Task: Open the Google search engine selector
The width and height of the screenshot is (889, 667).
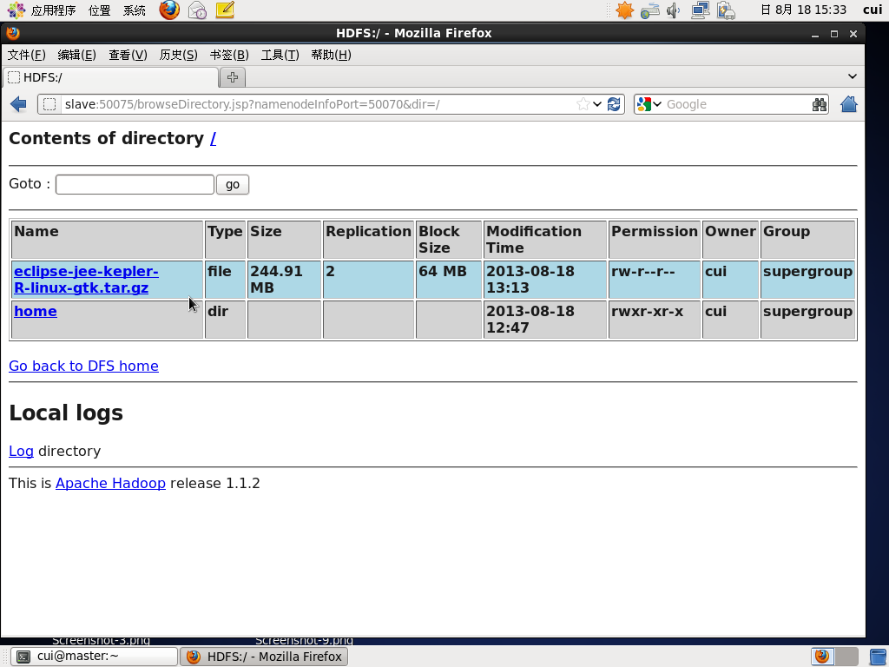Action: click(x=649, y=104)
